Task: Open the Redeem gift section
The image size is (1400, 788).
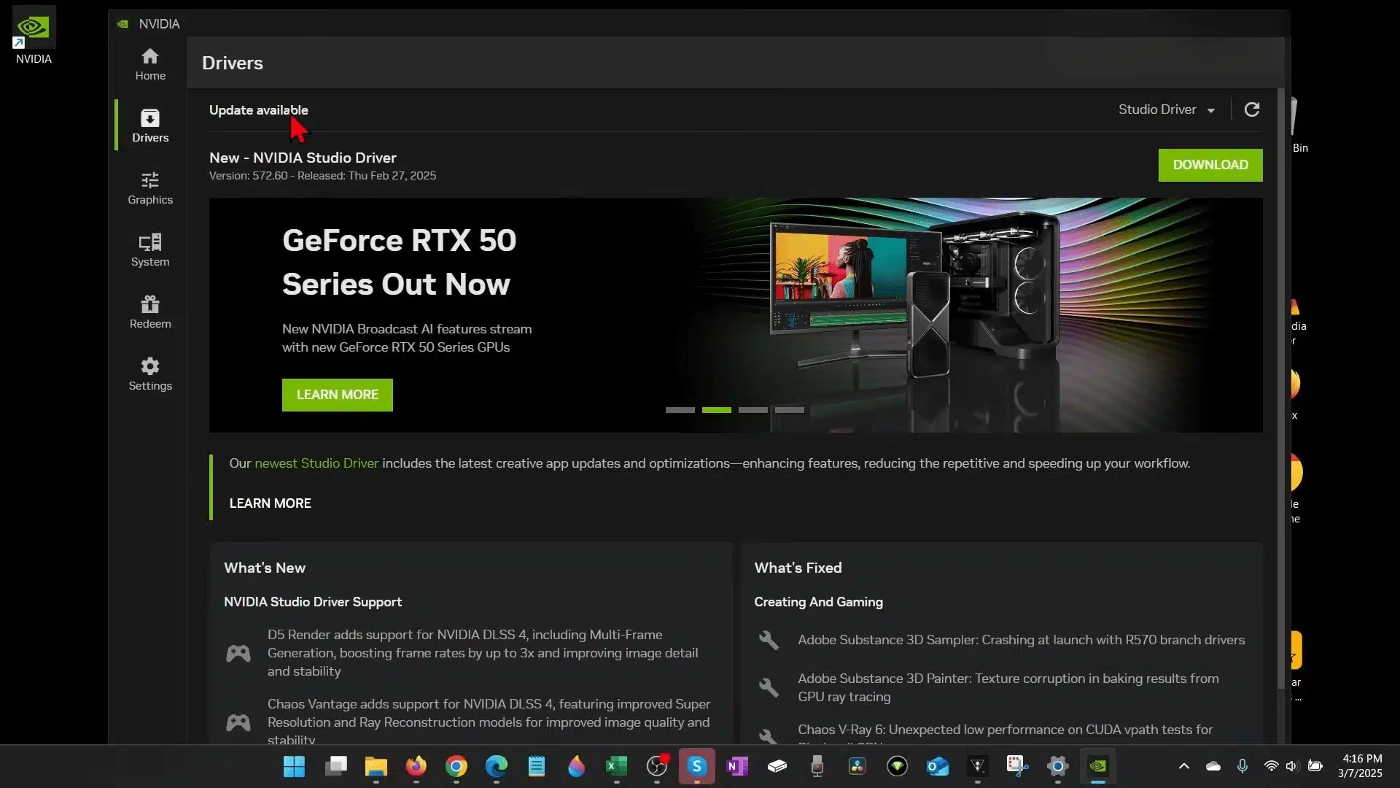Action: tap(150, 312)
